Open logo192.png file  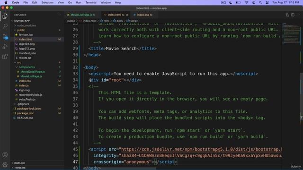[27, 44]
